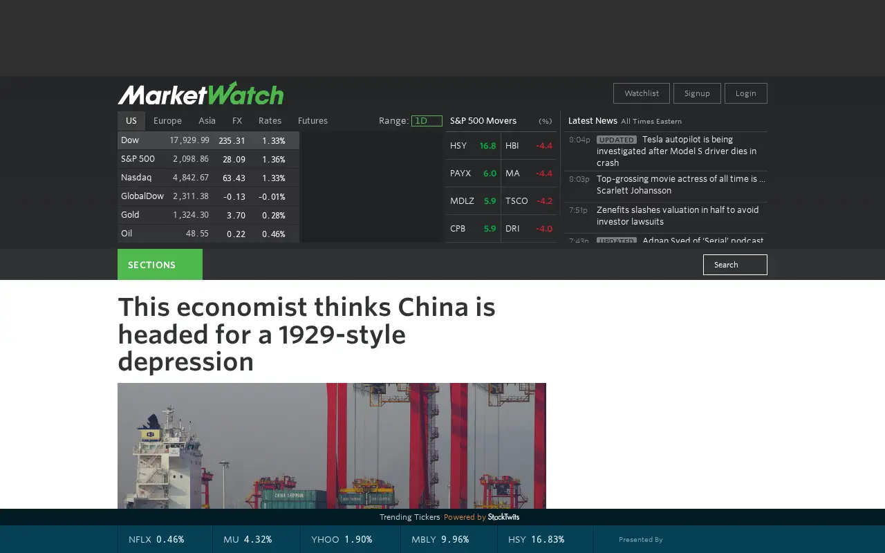Open the Watchlist button
The height and width of the screenshot is (553, 885).
click(642, 93)
